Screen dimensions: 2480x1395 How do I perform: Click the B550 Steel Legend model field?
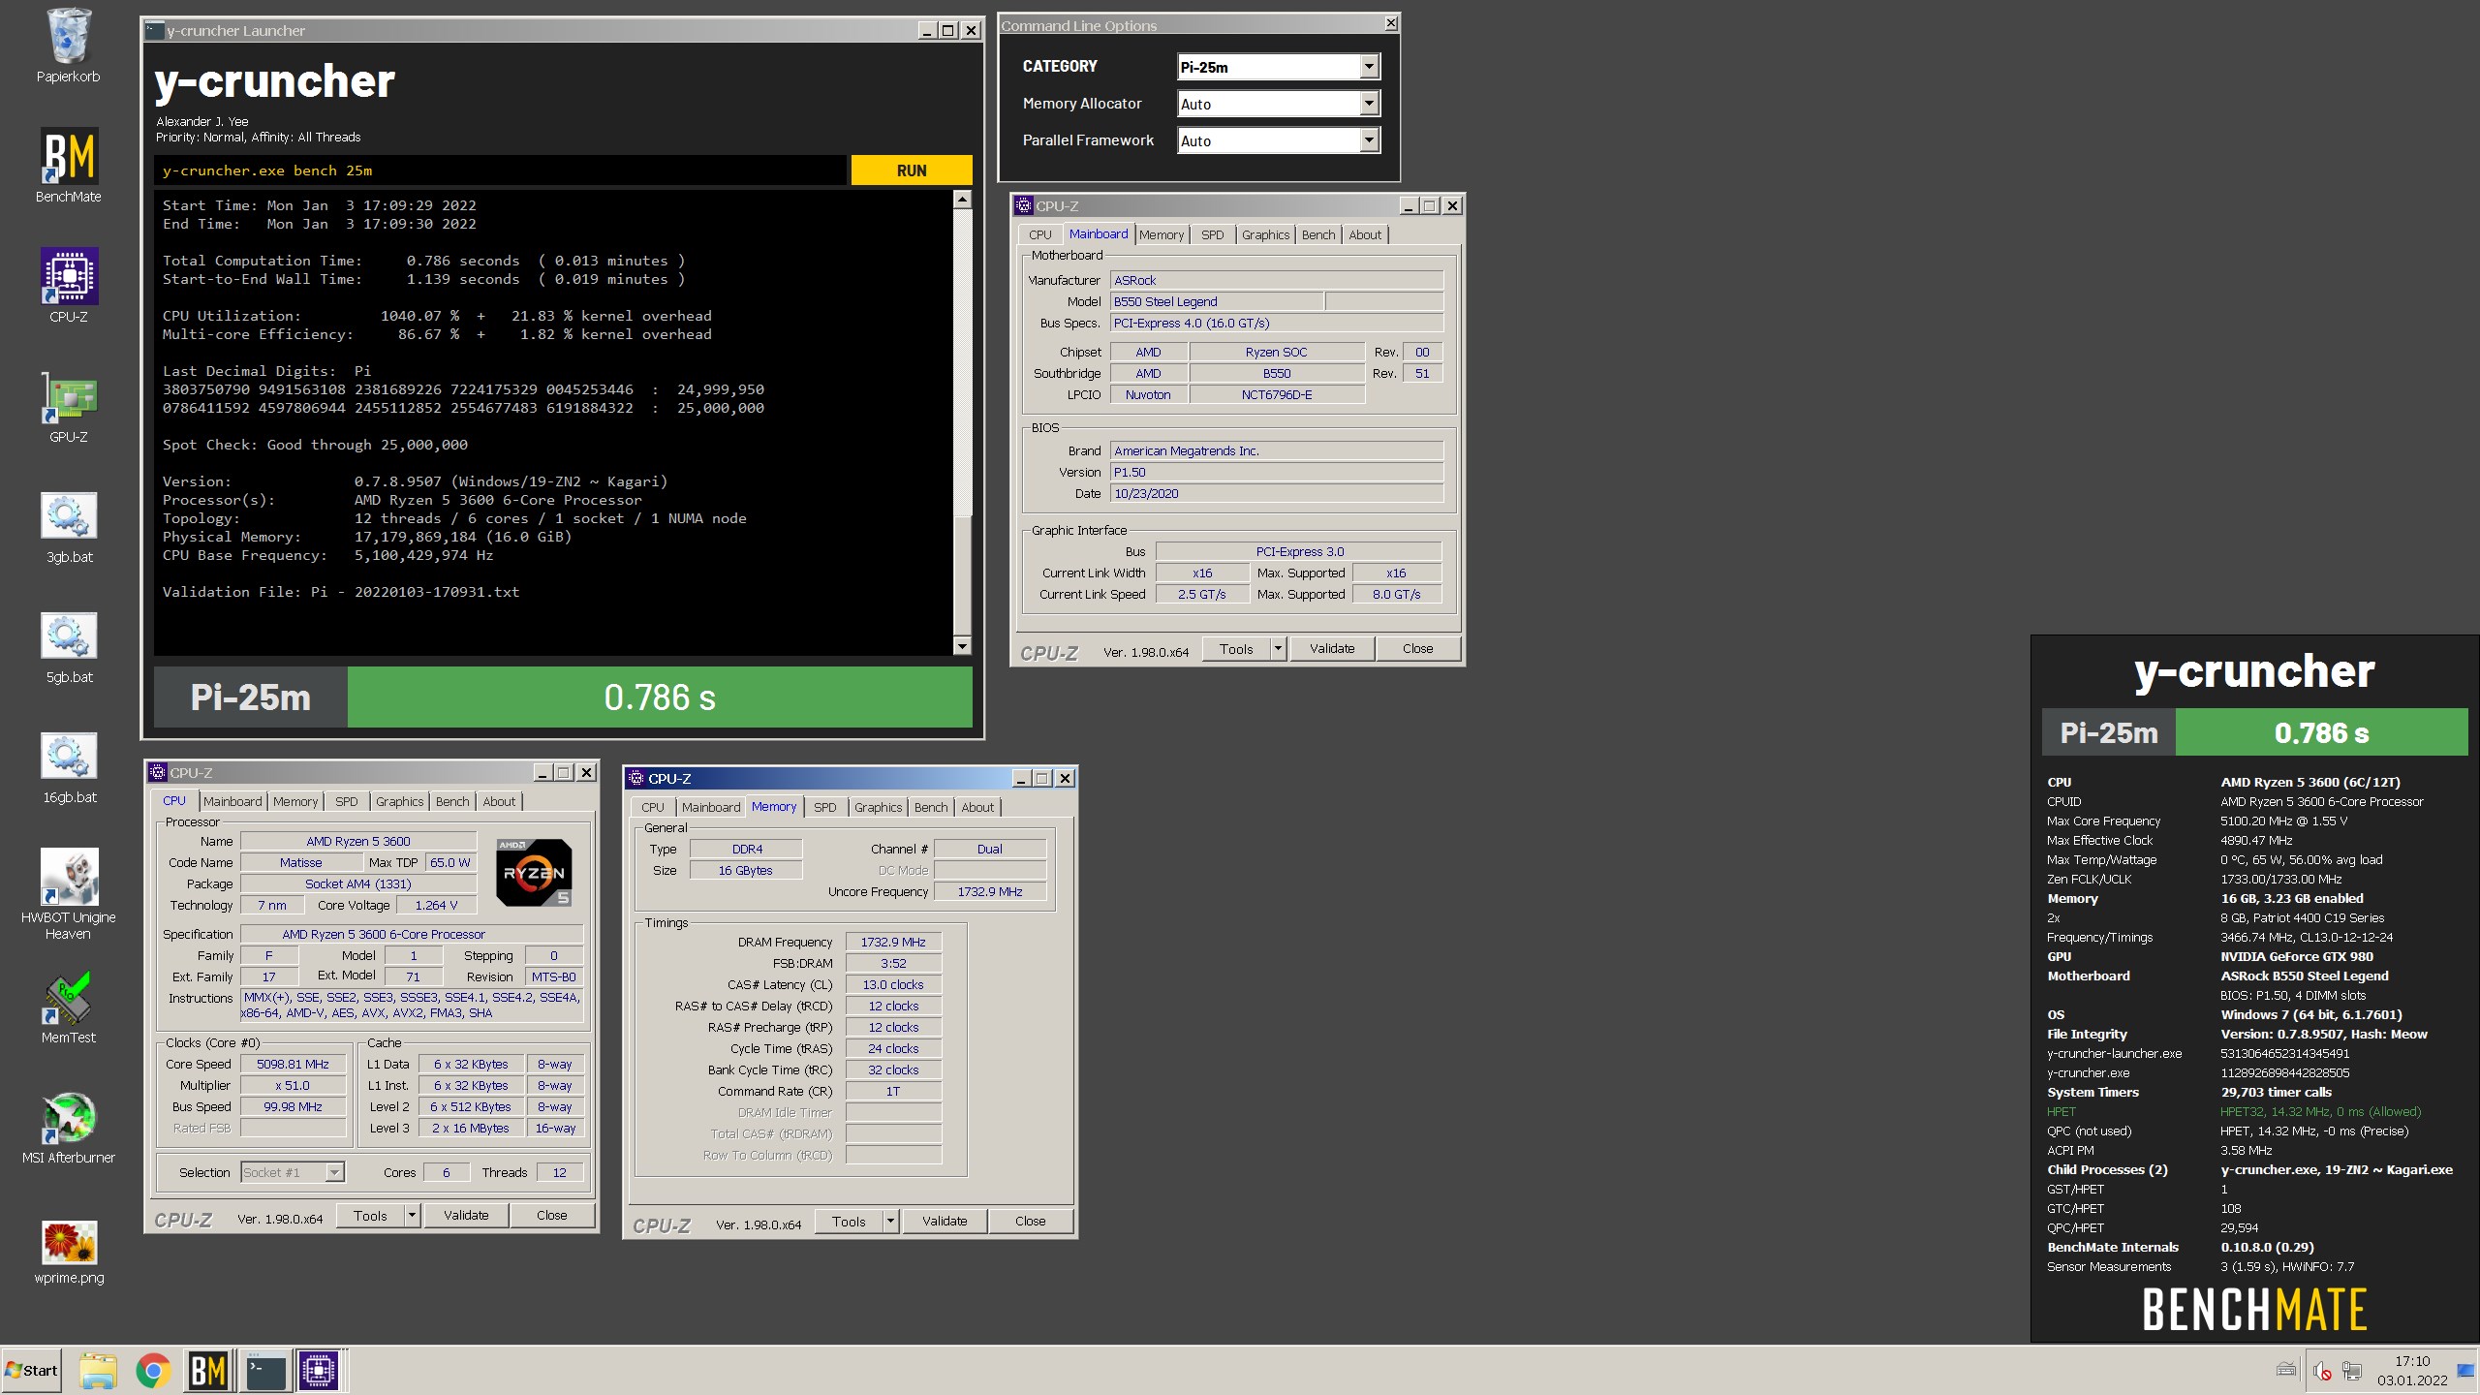1216,301
